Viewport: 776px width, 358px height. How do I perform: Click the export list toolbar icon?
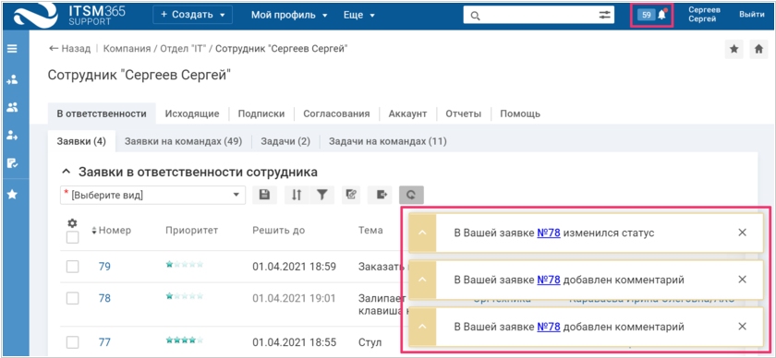(381, 195)
